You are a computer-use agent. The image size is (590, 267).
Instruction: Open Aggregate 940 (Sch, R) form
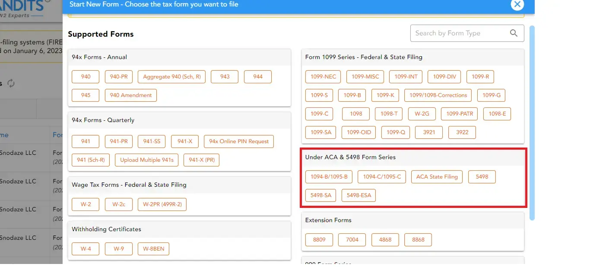click(172, 77)
